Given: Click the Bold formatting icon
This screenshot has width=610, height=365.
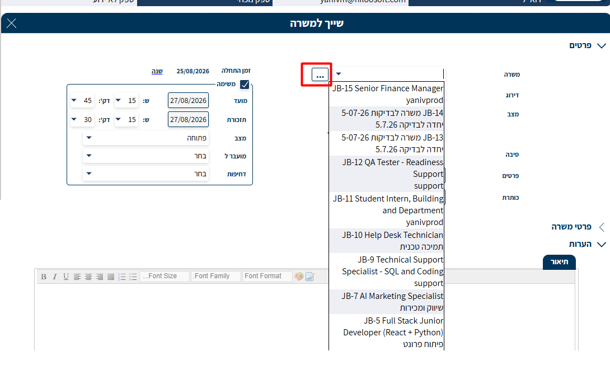Looking at the screenshot, I should pos(44,277).
